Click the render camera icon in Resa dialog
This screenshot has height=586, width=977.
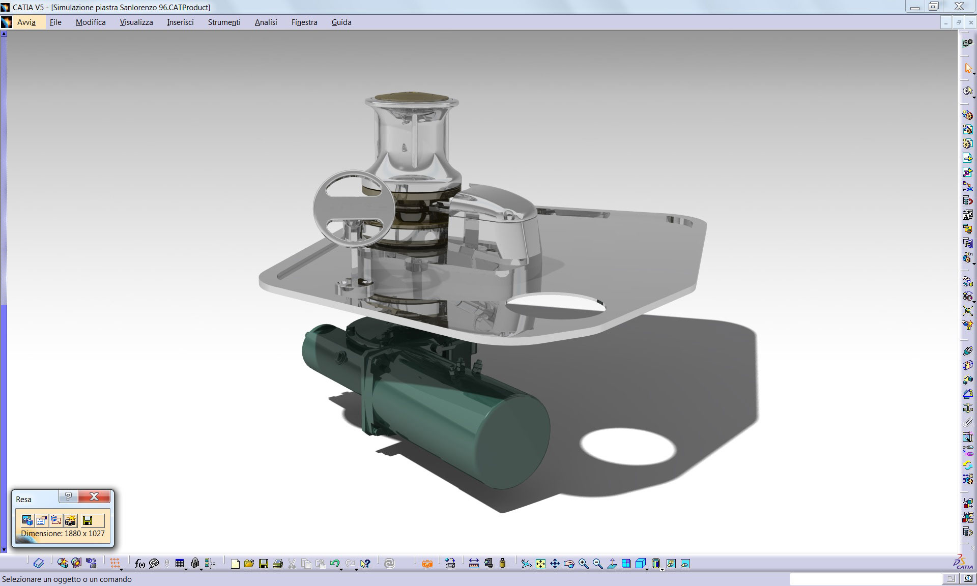(x=70, y=520)
